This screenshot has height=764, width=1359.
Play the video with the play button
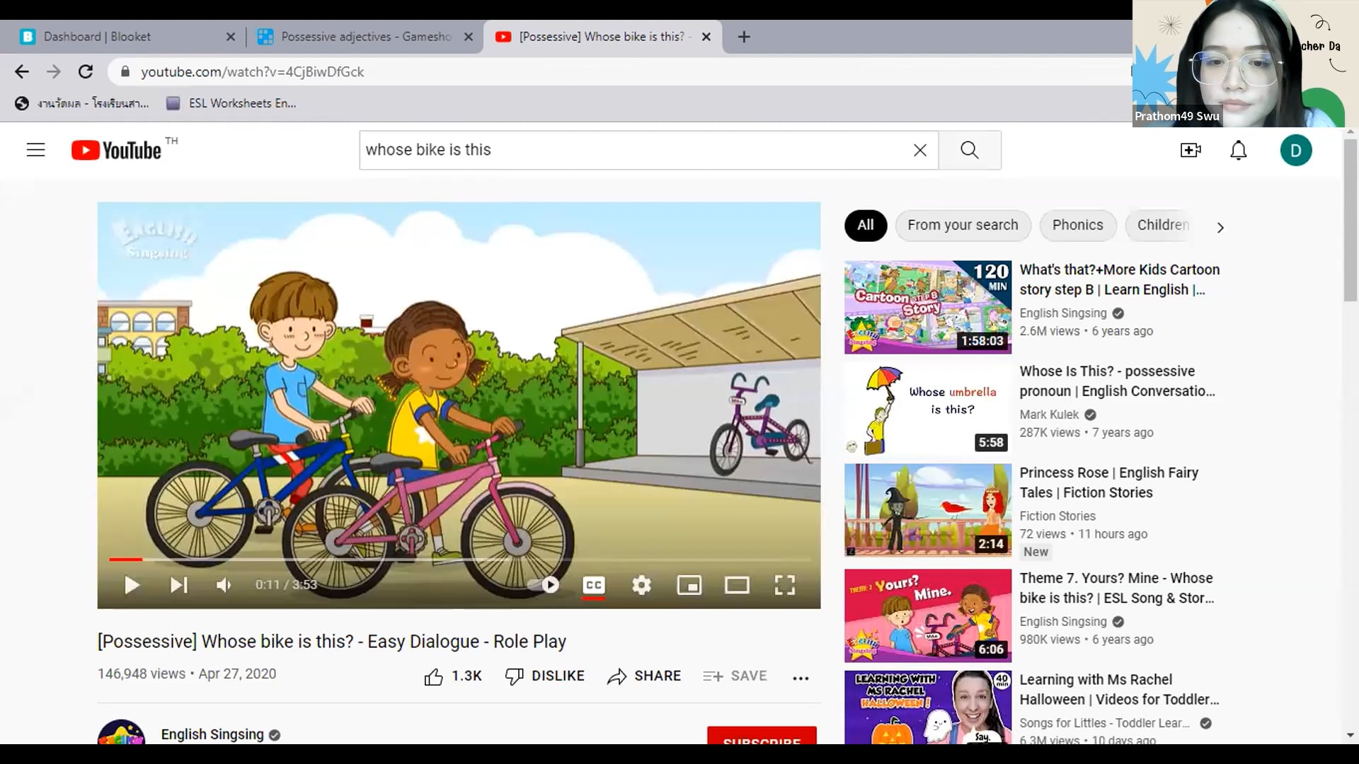pyautogui.click(x=132, y=585)
